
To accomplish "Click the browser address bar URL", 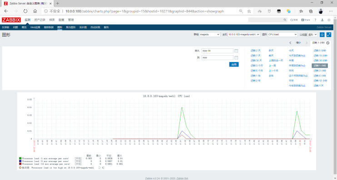I will pos(144,11).
